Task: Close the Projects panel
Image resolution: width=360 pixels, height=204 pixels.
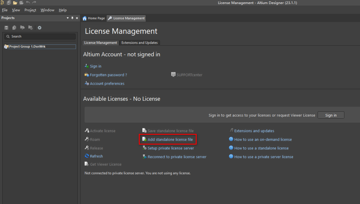Action: coord(77,18)
